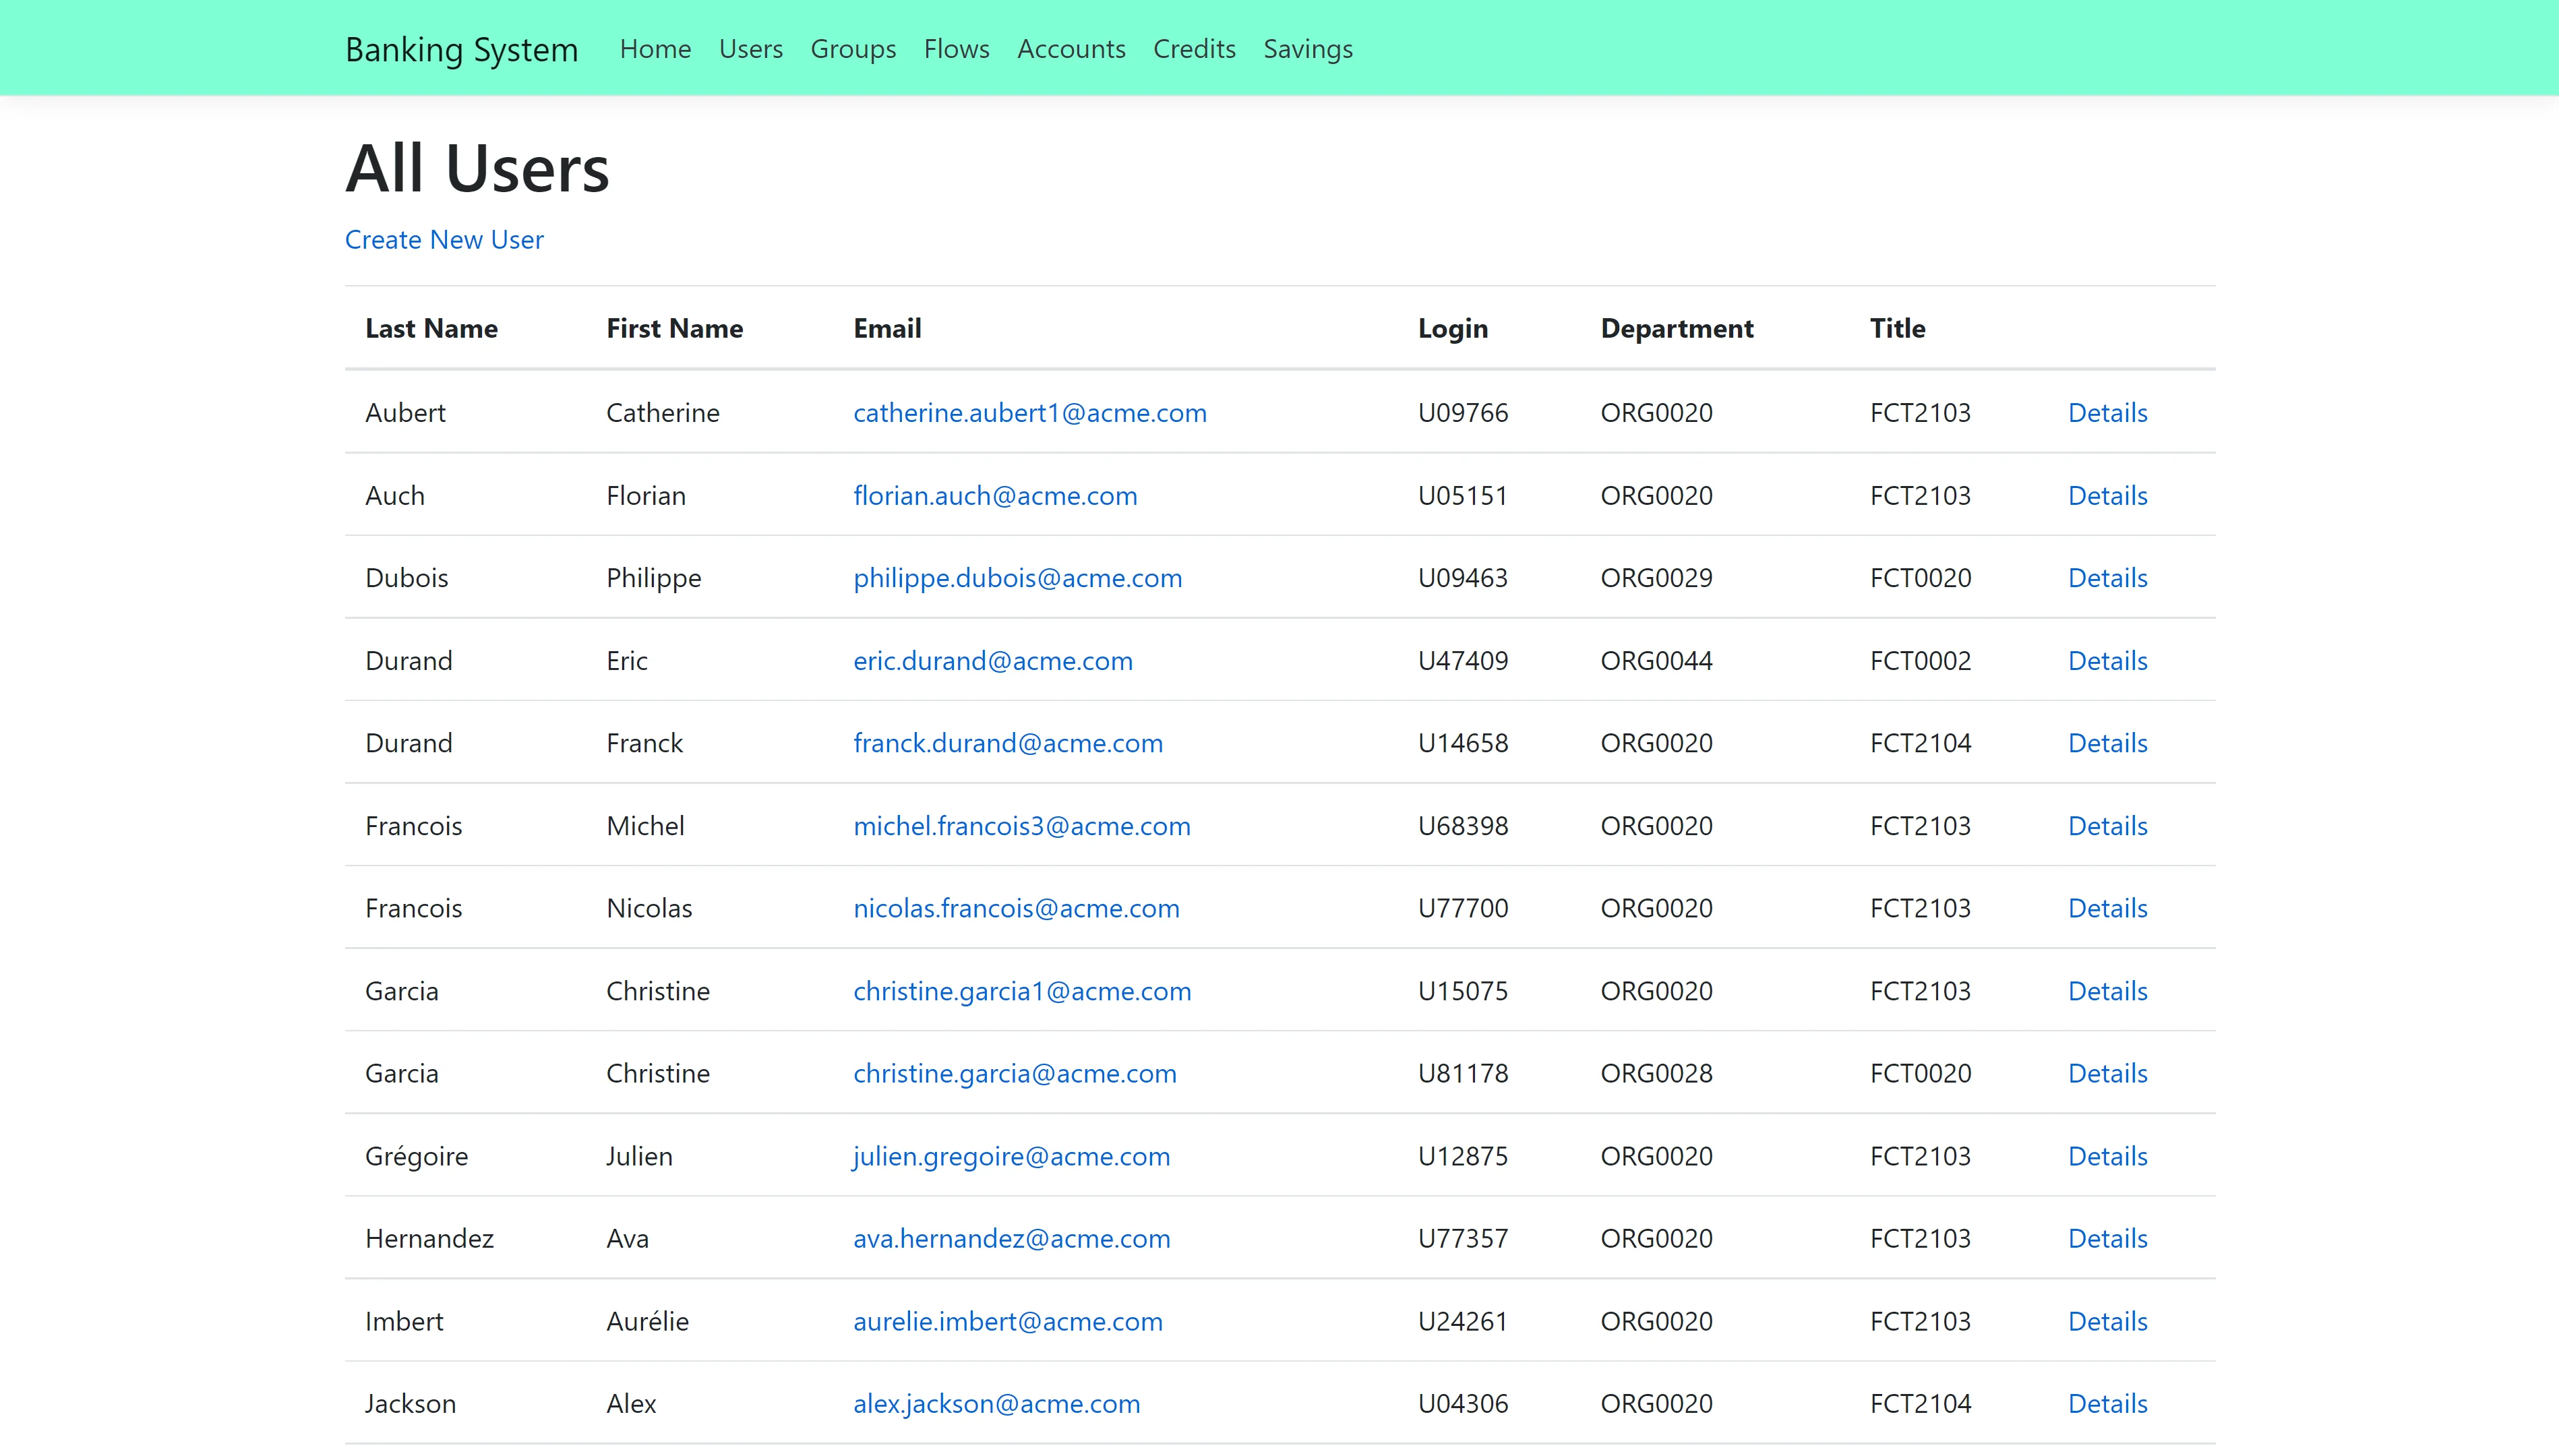Email florian.auch@acme.com
This screenshot has height=1456, width=2559.
coord(995,495)
